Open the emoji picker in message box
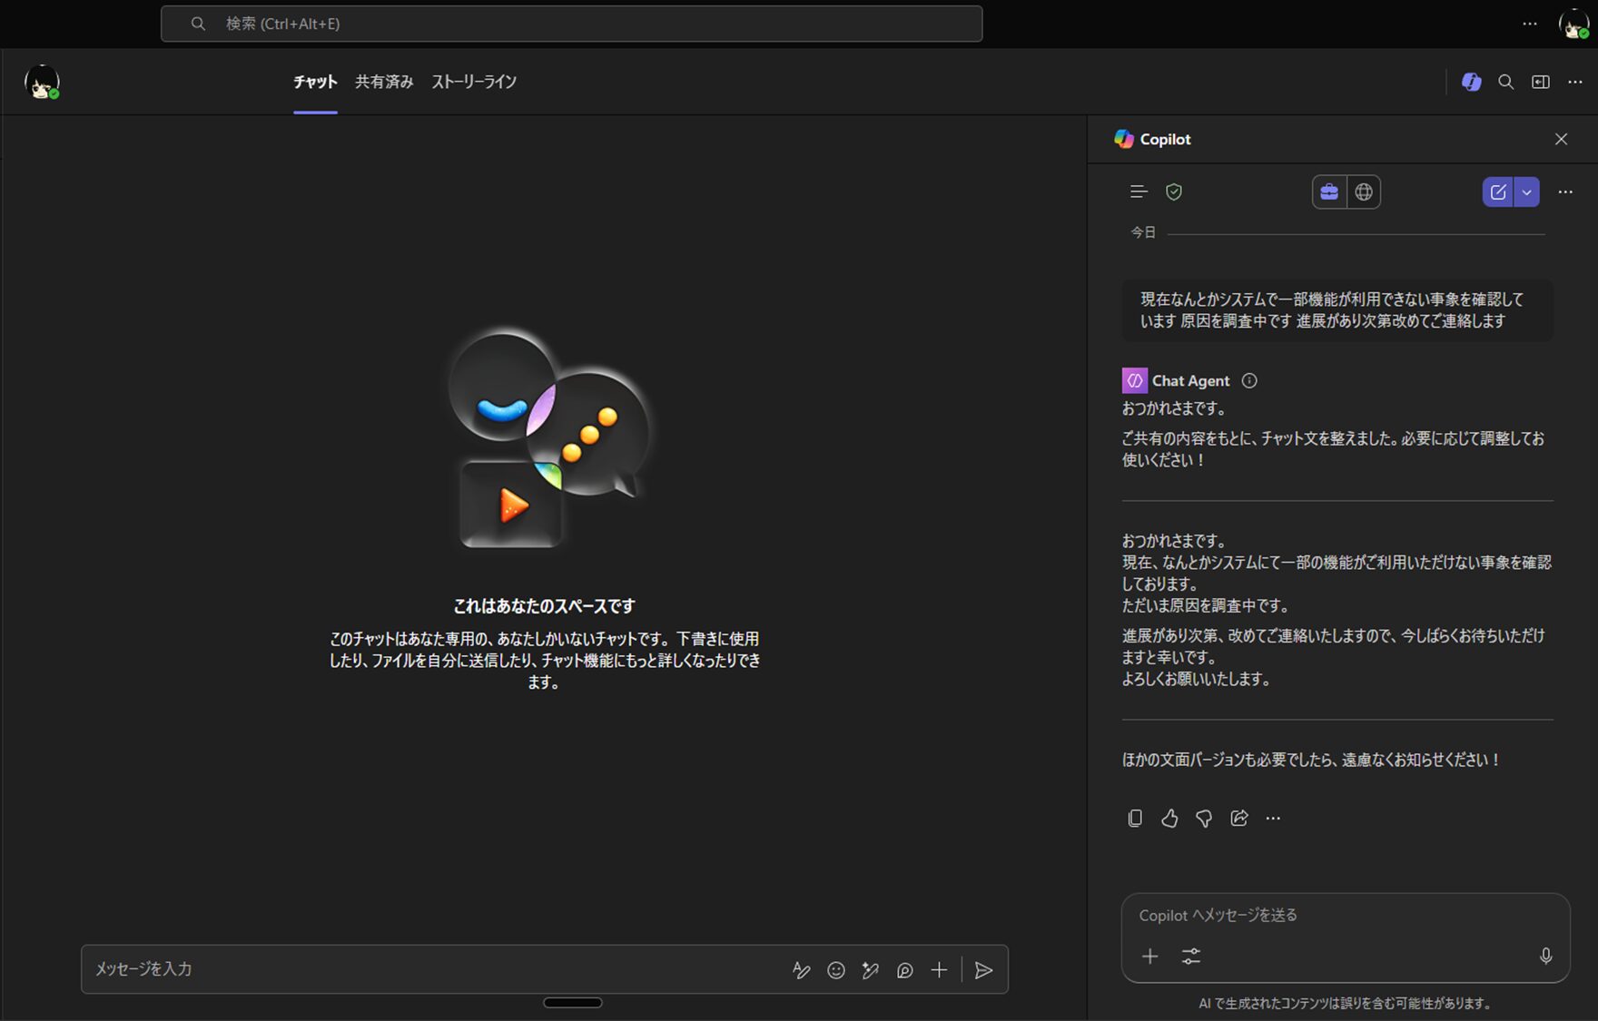1598x1021 pixels. click(835, 970)
